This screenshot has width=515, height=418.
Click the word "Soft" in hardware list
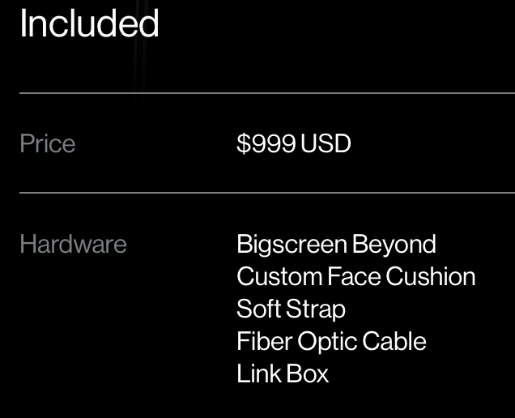(258, 309)
